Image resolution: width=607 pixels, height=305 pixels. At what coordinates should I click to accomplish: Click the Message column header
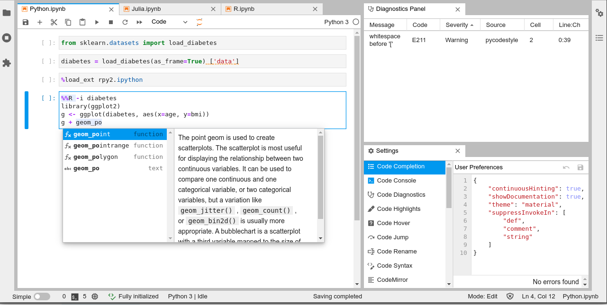point(386,25)
